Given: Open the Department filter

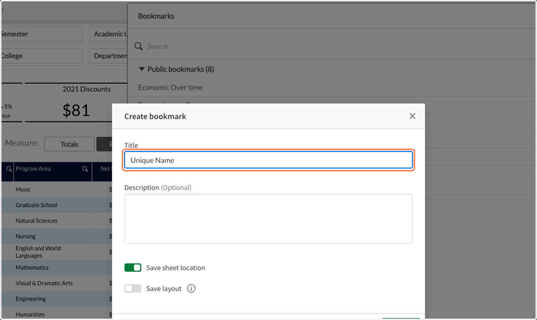Looking at the screenshot, I should click(109, 56).
